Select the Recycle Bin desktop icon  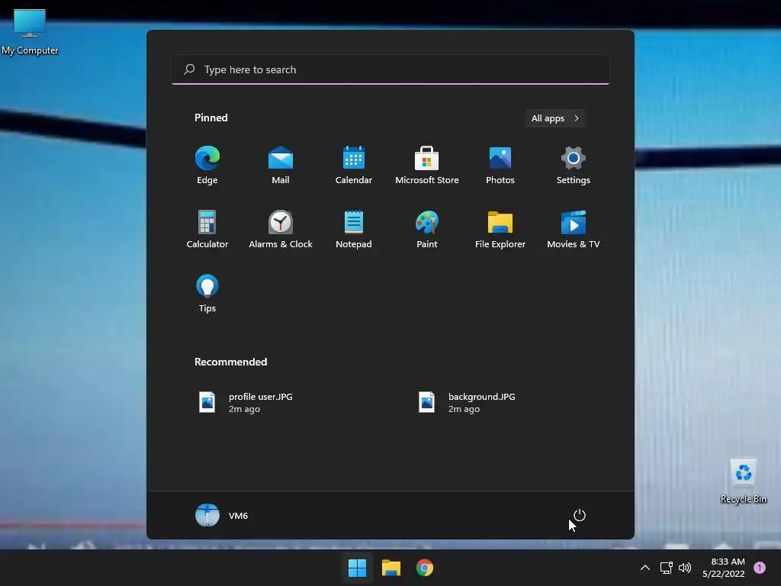(x=744, y=481)
